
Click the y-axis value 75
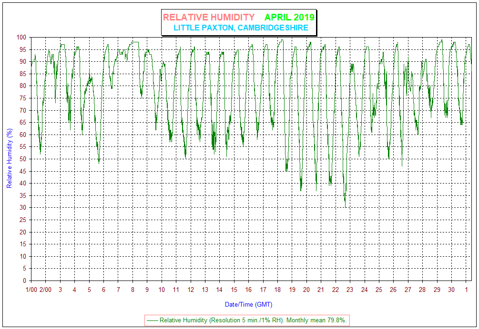tap(23, 98)
